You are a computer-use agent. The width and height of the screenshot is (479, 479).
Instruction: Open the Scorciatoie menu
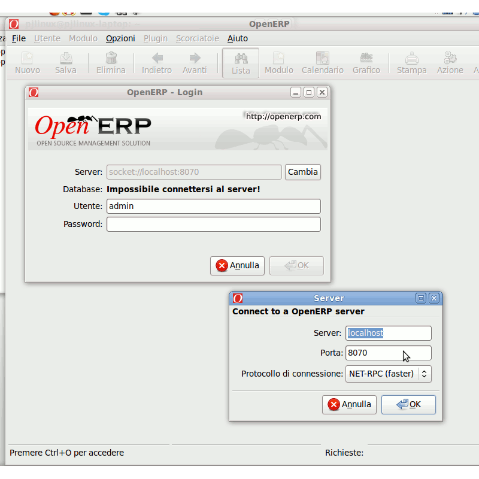[198, 38]
